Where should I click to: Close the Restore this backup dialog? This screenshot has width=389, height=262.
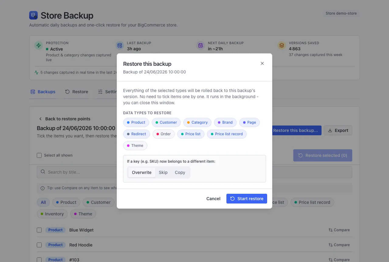point(262,63)
